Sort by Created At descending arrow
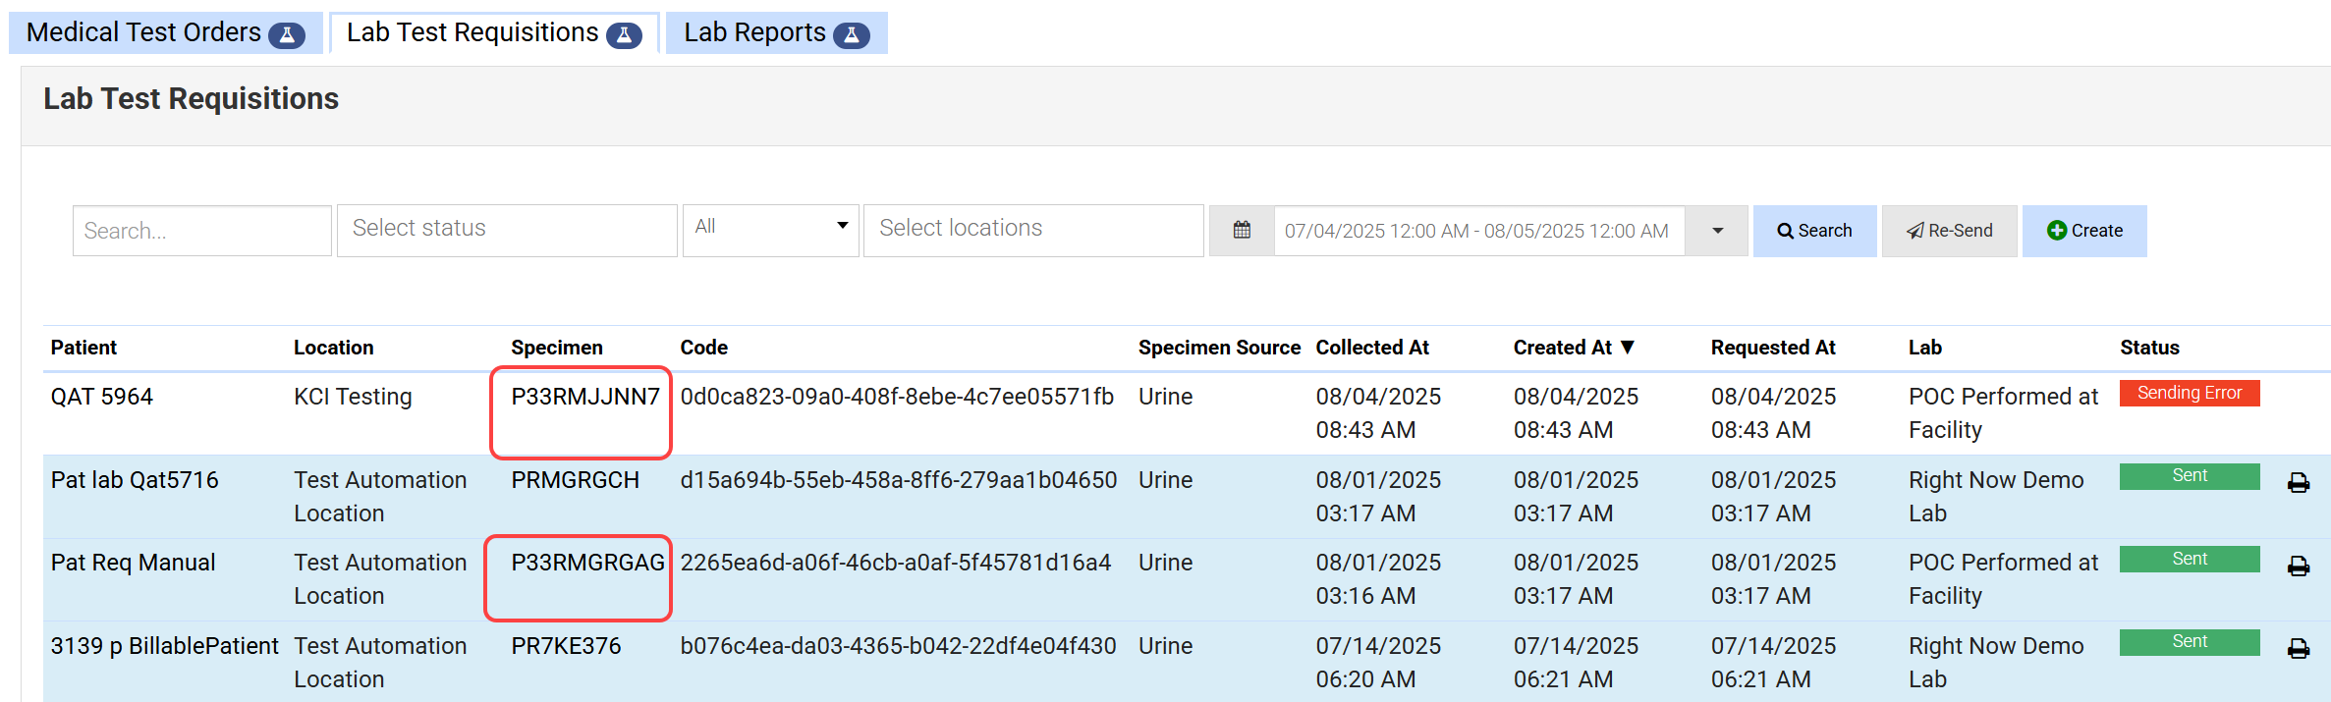 (x=1628, y=348)
